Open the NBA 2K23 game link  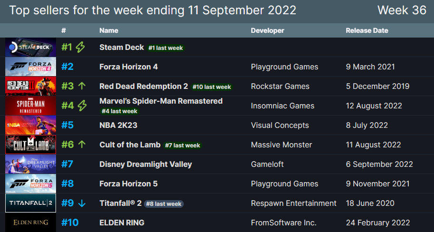(118, 126)
